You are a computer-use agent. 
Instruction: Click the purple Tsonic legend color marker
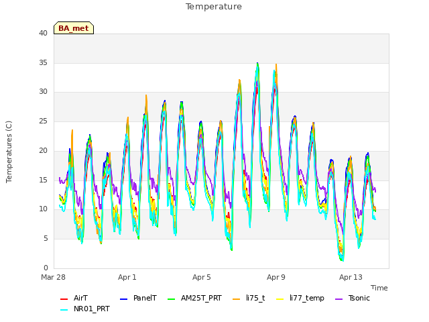339,299
